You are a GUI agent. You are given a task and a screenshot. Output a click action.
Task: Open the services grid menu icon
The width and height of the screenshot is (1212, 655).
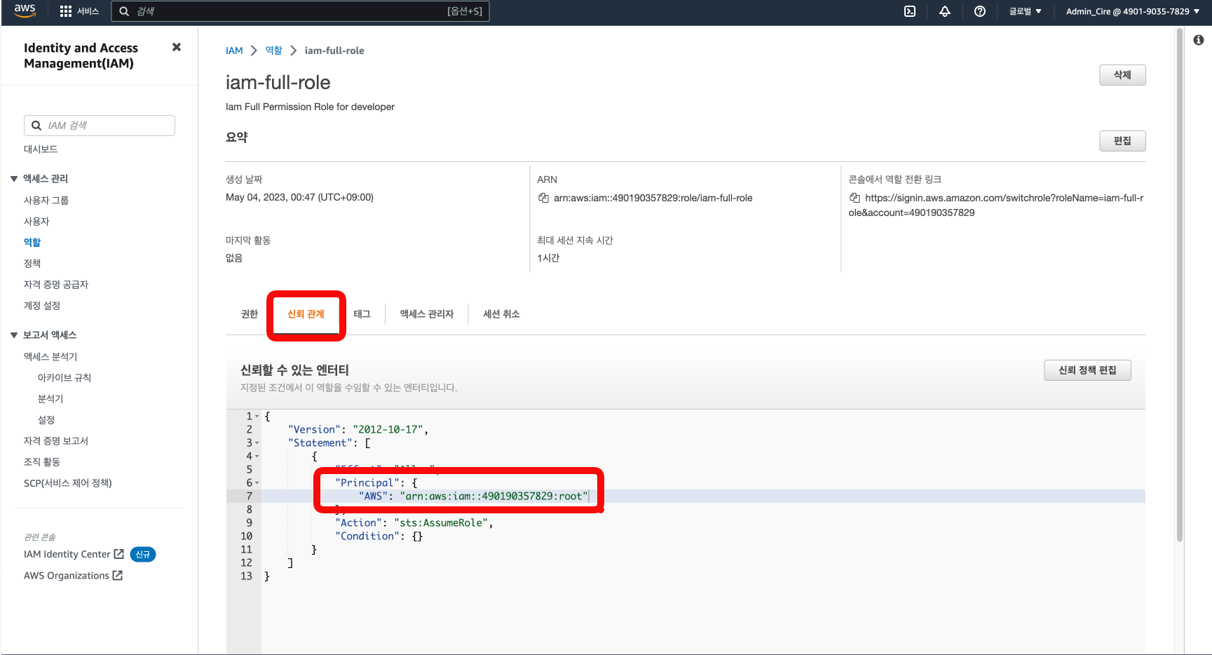pos(66,11)
